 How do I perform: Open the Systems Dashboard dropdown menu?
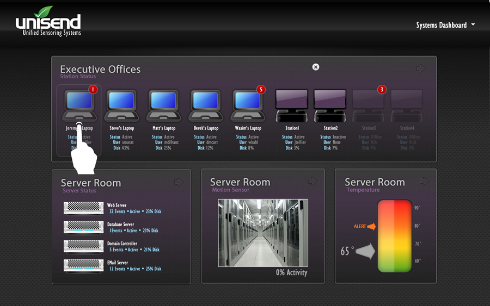(x=445, y=25)
